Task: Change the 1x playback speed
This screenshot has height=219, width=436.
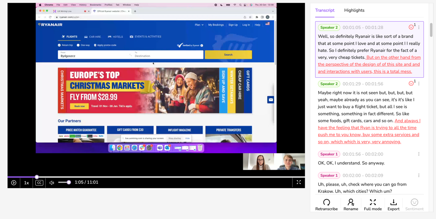Action: (x=27, y=183)
